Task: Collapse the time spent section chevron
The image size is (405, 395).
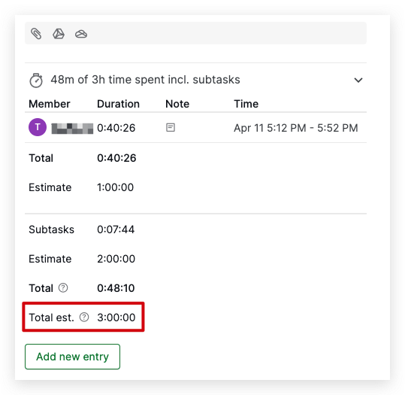Action: coord(358,81)
